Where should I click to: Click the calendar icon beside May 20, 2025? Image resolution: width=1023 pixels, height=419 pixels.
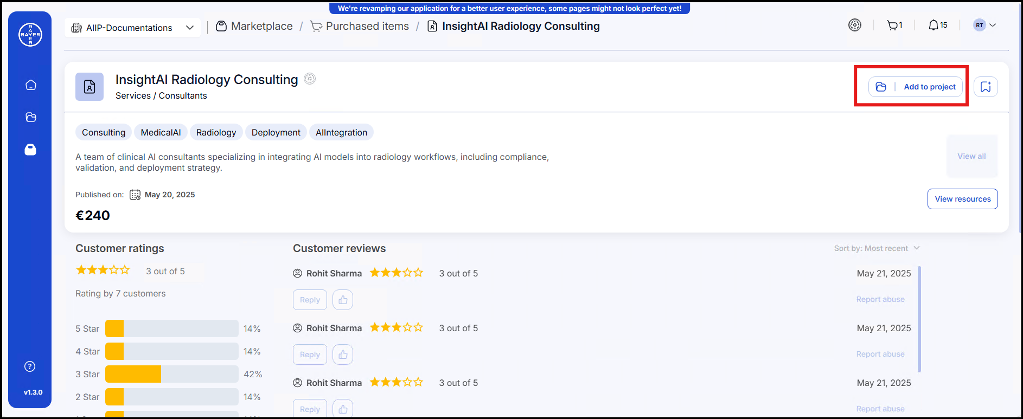point(135,195)
